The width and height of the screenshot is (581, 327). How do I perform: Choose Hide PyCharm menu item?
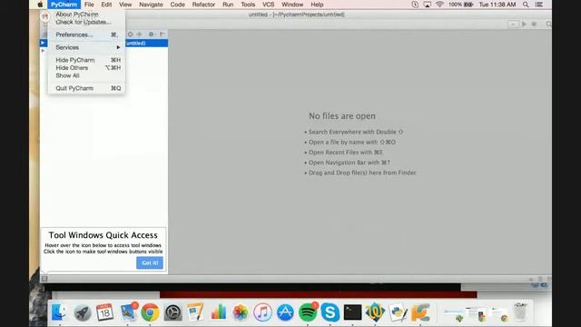86,60
